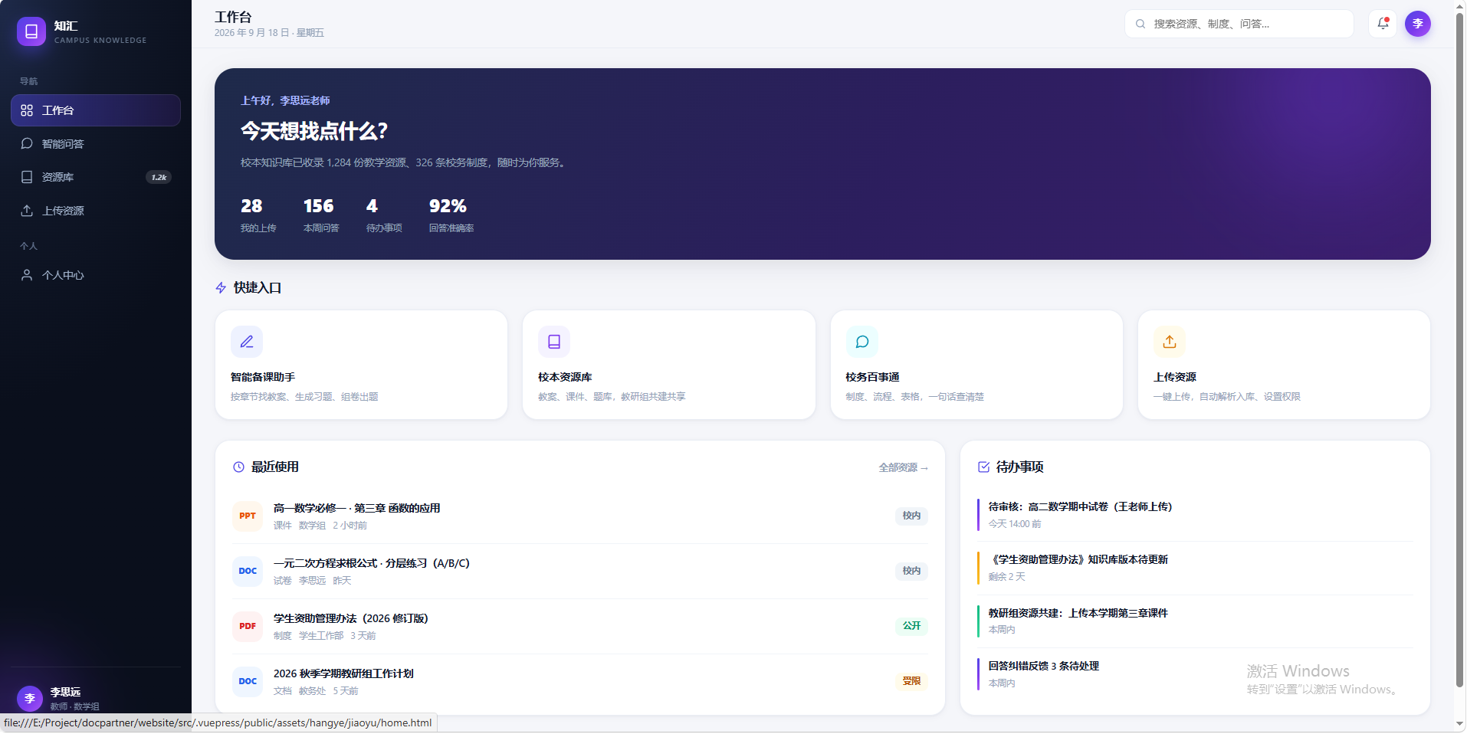Go to 工作台 in the sidebar
Screen dimensions: 1467x734
96,110
